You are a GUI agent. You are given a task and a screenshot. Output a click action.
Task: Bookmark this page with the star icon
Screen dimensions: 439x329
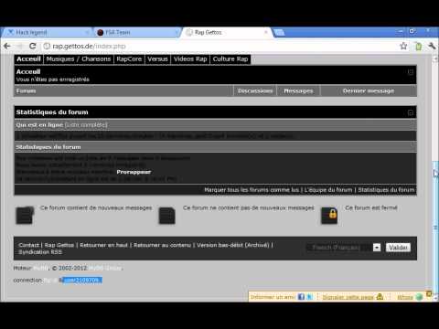click(x=403, y=46)
